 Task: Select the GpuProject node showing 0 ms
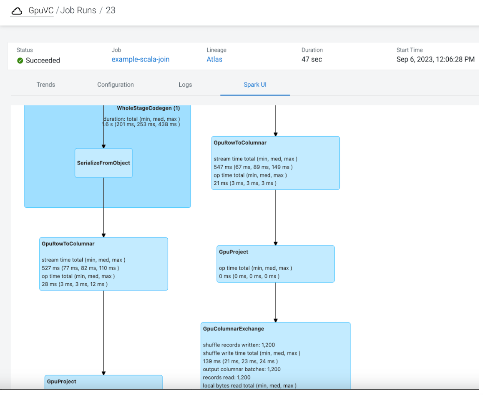tap(275, 264)
